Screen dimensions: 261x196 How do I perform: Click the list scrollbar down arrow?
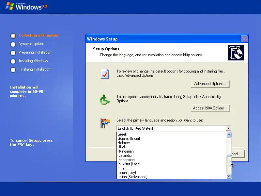coord(229,176)
